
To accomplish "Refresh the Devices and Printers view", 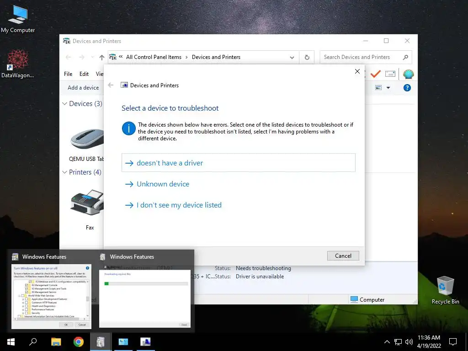I will click(307, 57).
